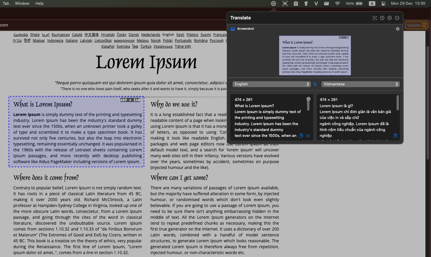431x257 pixels.
Task: Click the input source indicator A
Action: coord(372,3)
